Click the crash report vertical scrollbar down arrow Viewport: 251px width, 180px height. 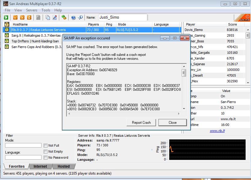point(184,109)
